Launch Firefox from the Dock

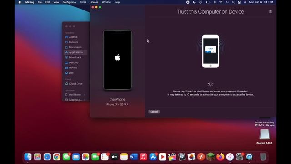pyautogui.click(x=220, y=157)
